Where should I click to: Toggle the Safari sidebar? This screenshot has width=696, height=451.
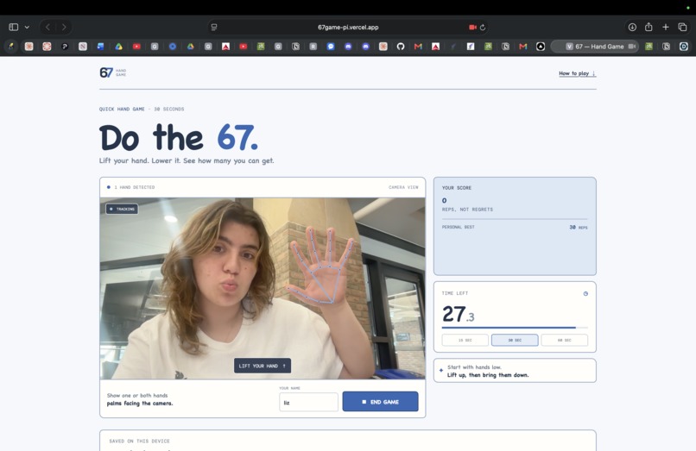pos(13,27)
